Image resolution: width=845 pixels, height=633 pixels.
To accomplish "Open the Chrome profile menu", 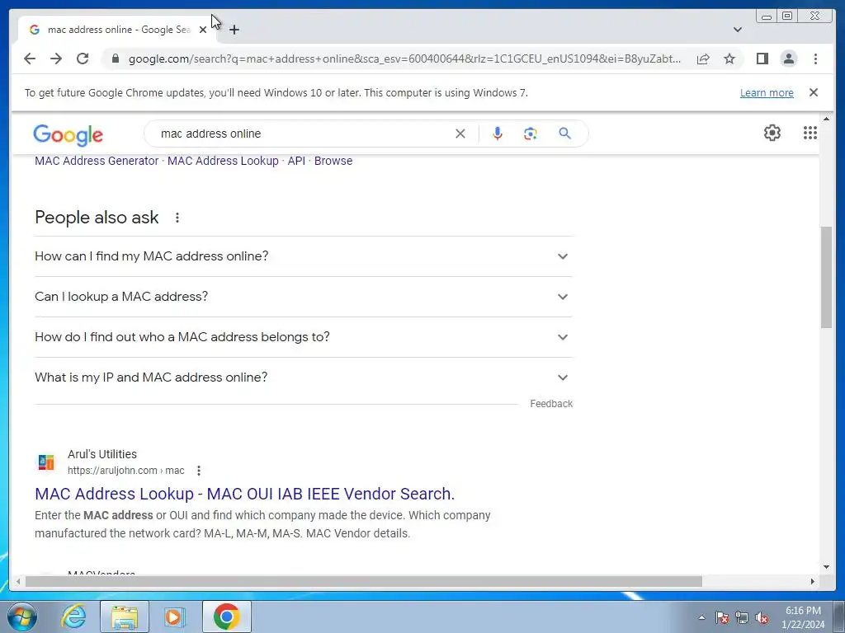I will (x=789, y=59).
